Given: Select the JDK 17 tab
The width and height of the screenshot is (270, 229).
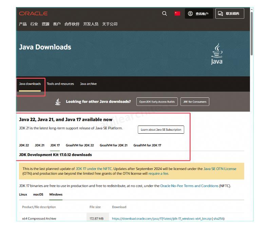Looking at the screenshot, I should coord(55,145).
